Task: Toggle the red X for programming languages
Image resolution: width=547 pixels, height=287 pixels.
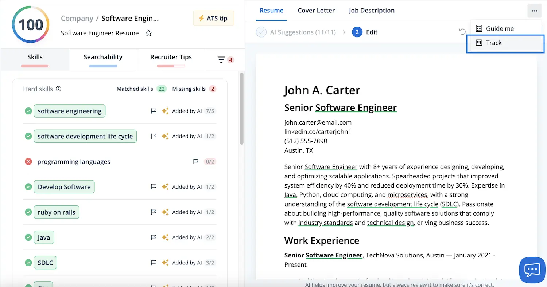Action: [28, 161]
